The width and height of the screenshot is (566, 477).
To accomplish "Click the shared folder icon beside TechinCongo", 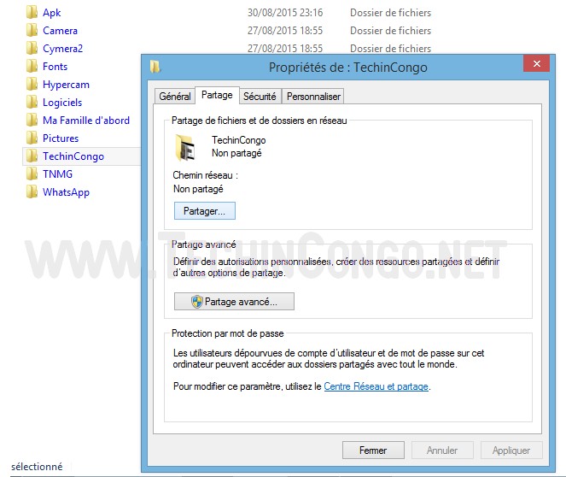I will (x=185, y=147).
